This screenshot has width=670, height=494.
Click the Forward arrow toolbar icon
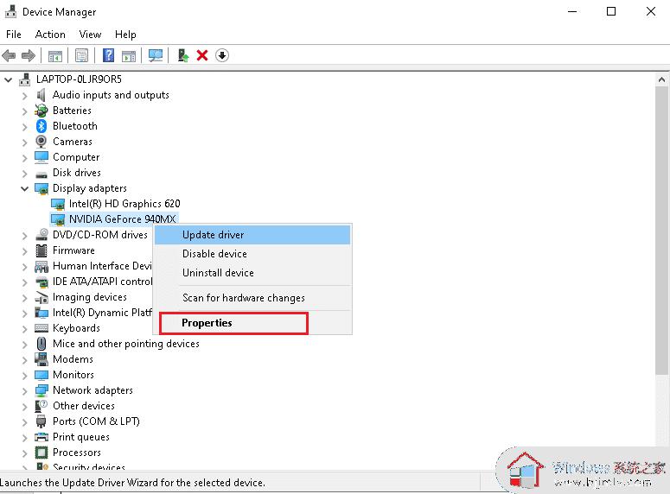coord(29,55)
